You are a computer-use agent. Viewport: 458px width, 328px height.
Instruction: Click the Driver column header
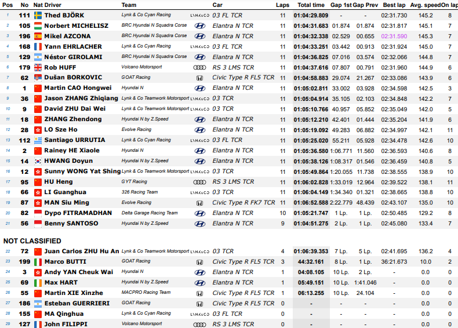53,5
